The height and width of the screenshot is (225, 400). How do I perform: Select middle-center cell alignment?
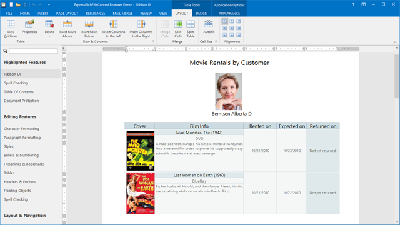coord(232,28)
